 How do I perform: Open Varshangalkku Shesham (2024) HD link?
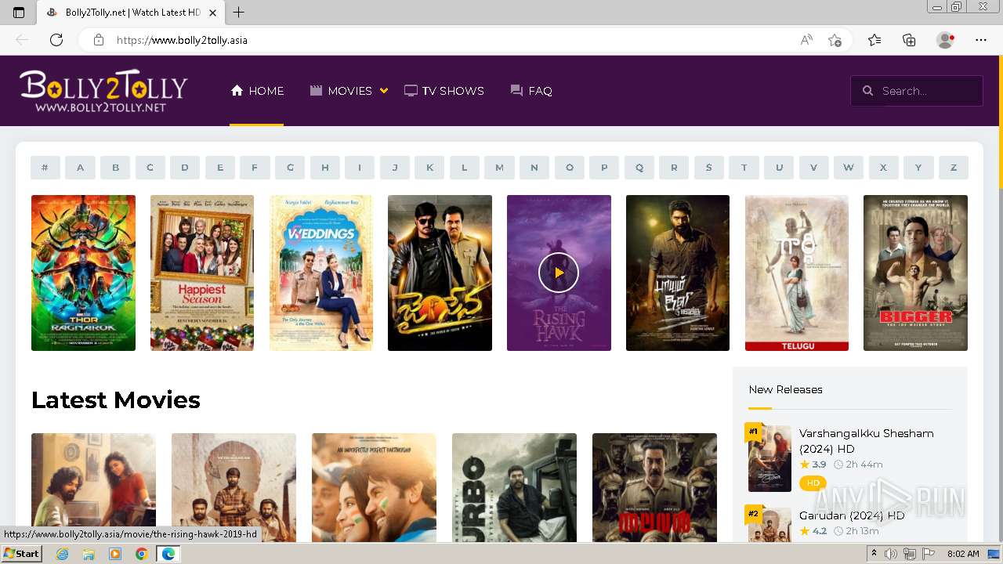(x=866, y=441)
